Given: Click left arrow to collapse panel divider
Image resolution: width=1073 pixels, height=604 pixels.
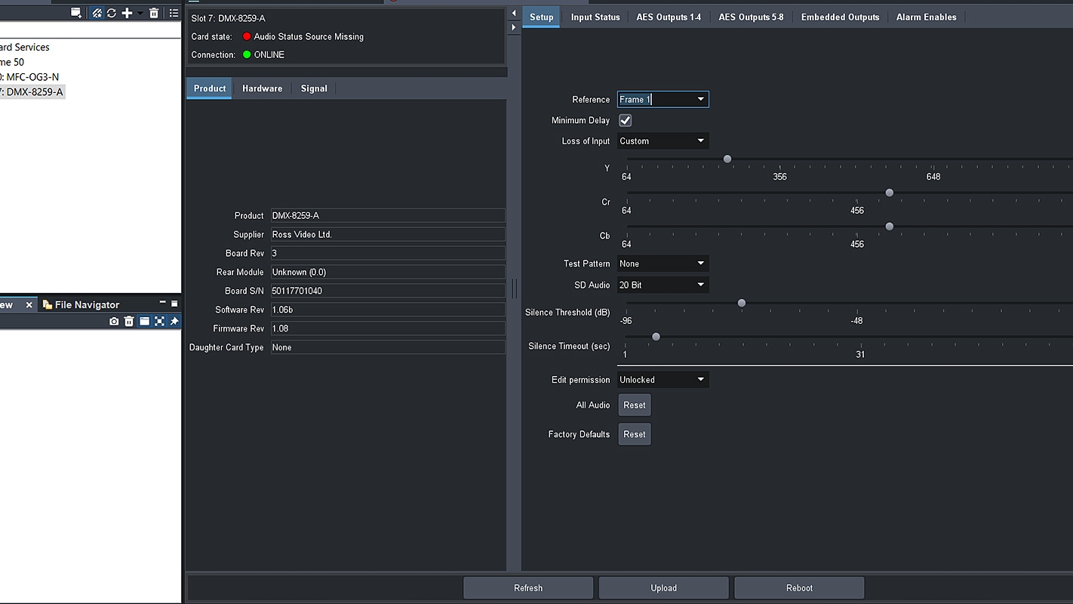Looking at the screenshot, I should (x=514, y=13).
